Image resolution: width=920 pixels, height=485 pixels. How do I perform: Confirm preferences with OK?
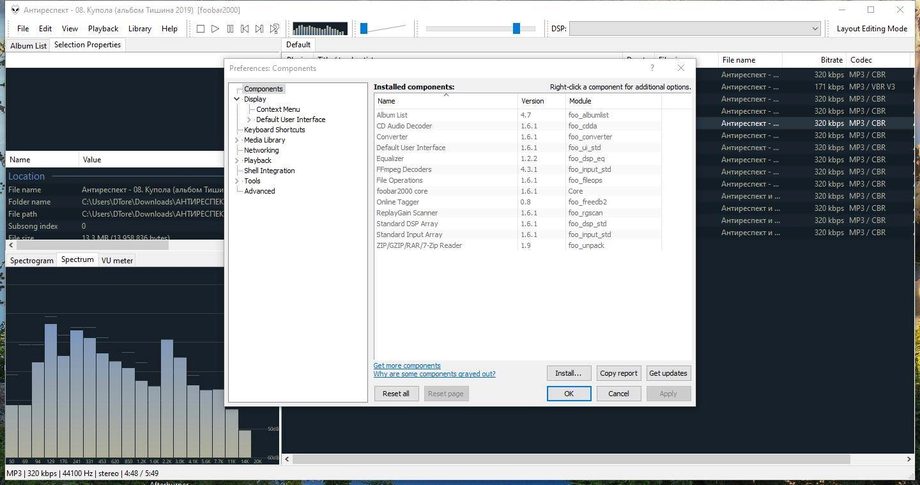click(x=569, y=394)
